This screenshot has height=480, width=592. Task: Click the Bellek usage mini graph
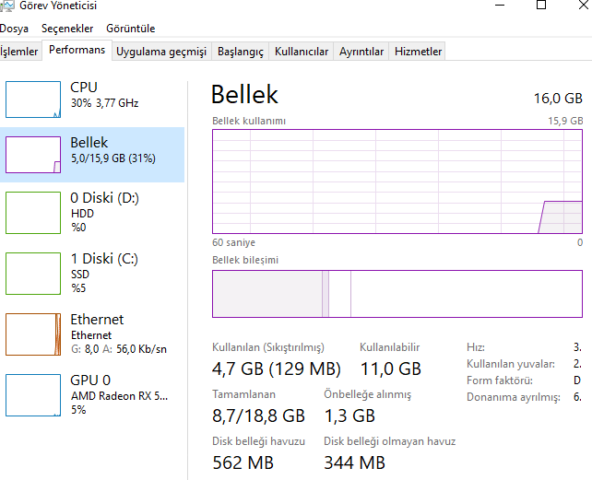coord(33,155)
